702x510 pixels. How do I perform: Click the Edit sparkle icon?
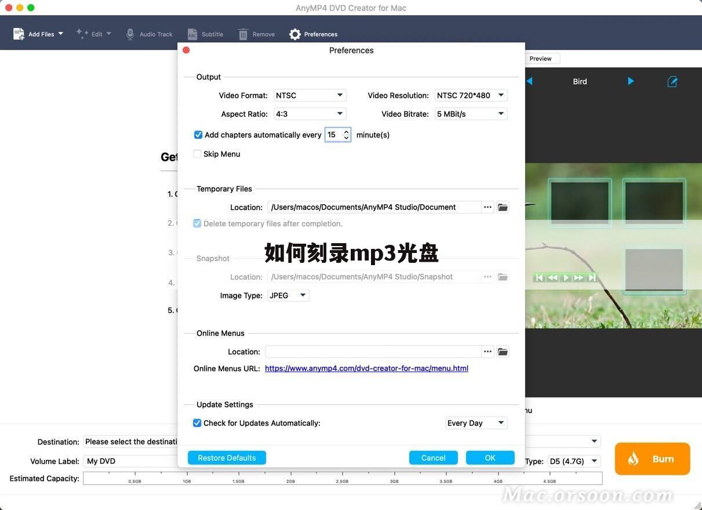pyautogui.click(x=82, y=34)
